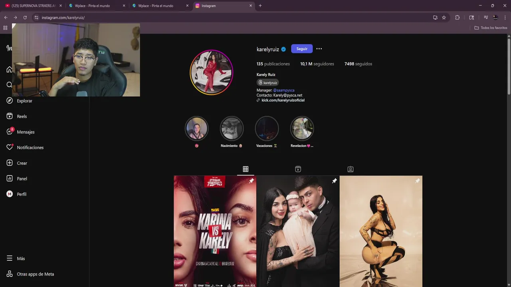Click the 135 publicaciones count

coord(273,64)
